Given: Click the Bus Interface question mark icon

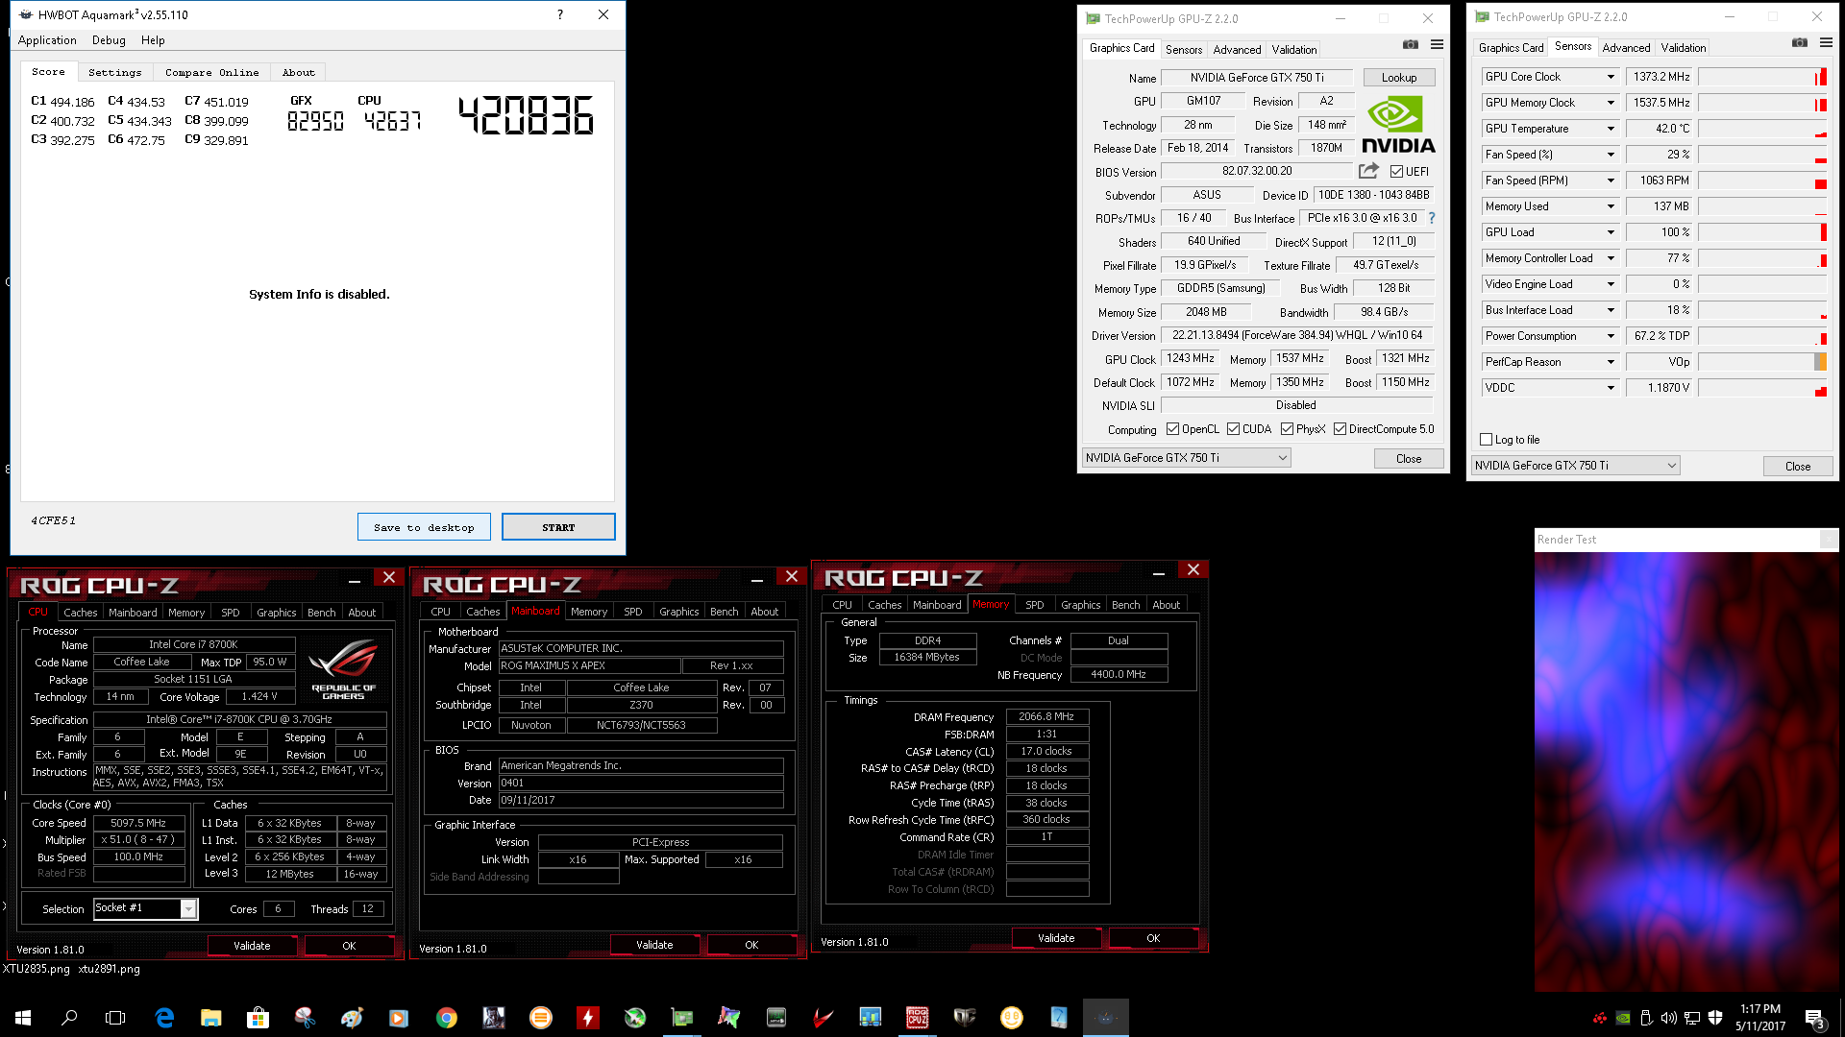Looking at the screenshot, I should pos(1432,218).
